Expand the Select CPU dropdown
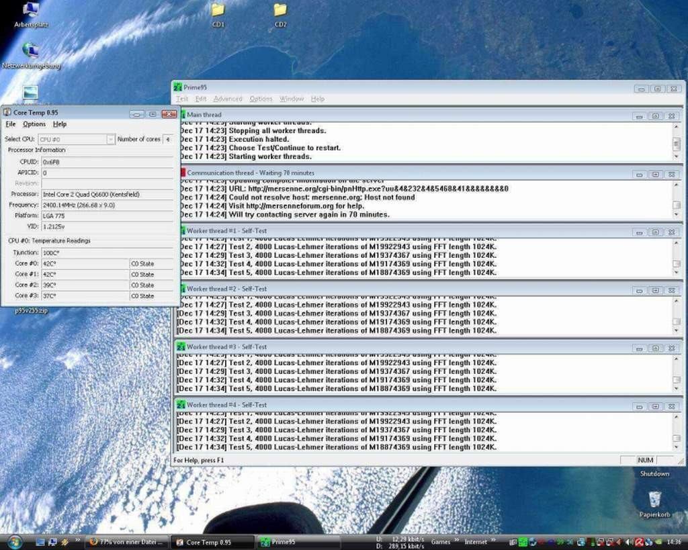Viewport: 688px width, 550px height. point(111,139)
